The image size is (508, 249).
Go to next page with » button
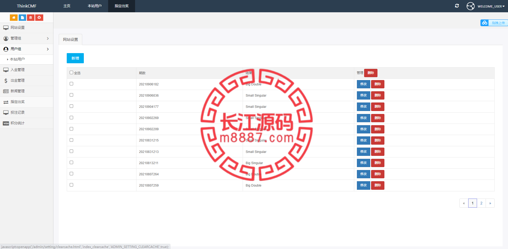click(x=490, y=203)
